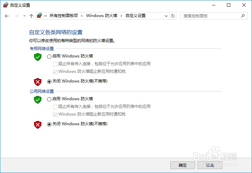This screenshot has width=252, height=173.
Task: Click the green shield icon under 专用网络设置
Action: (38, 57)
